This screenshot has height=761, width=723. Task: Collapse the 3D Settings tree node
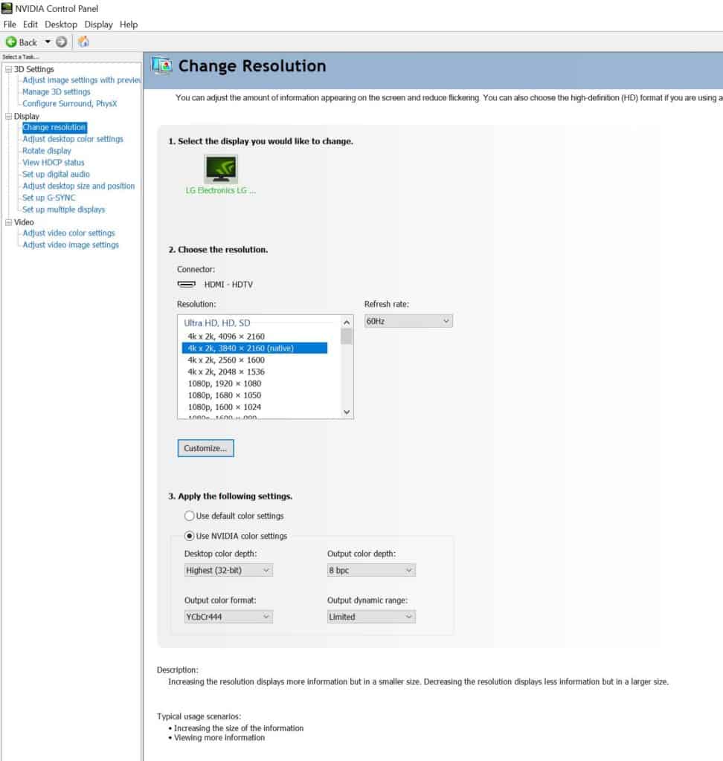8,70
